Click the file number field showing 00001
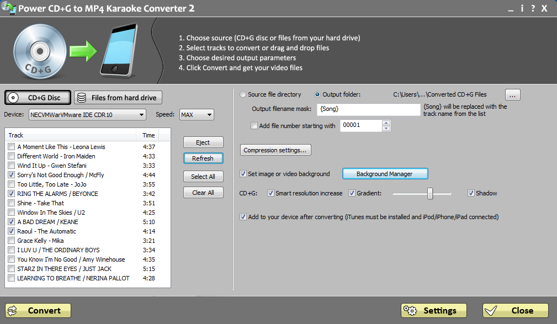The image size is (557, 324). click(361, 125)
